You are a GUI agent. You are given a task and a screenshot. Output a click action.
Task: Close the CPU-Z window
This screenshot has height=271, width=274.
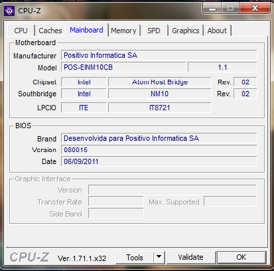point(255,9)
